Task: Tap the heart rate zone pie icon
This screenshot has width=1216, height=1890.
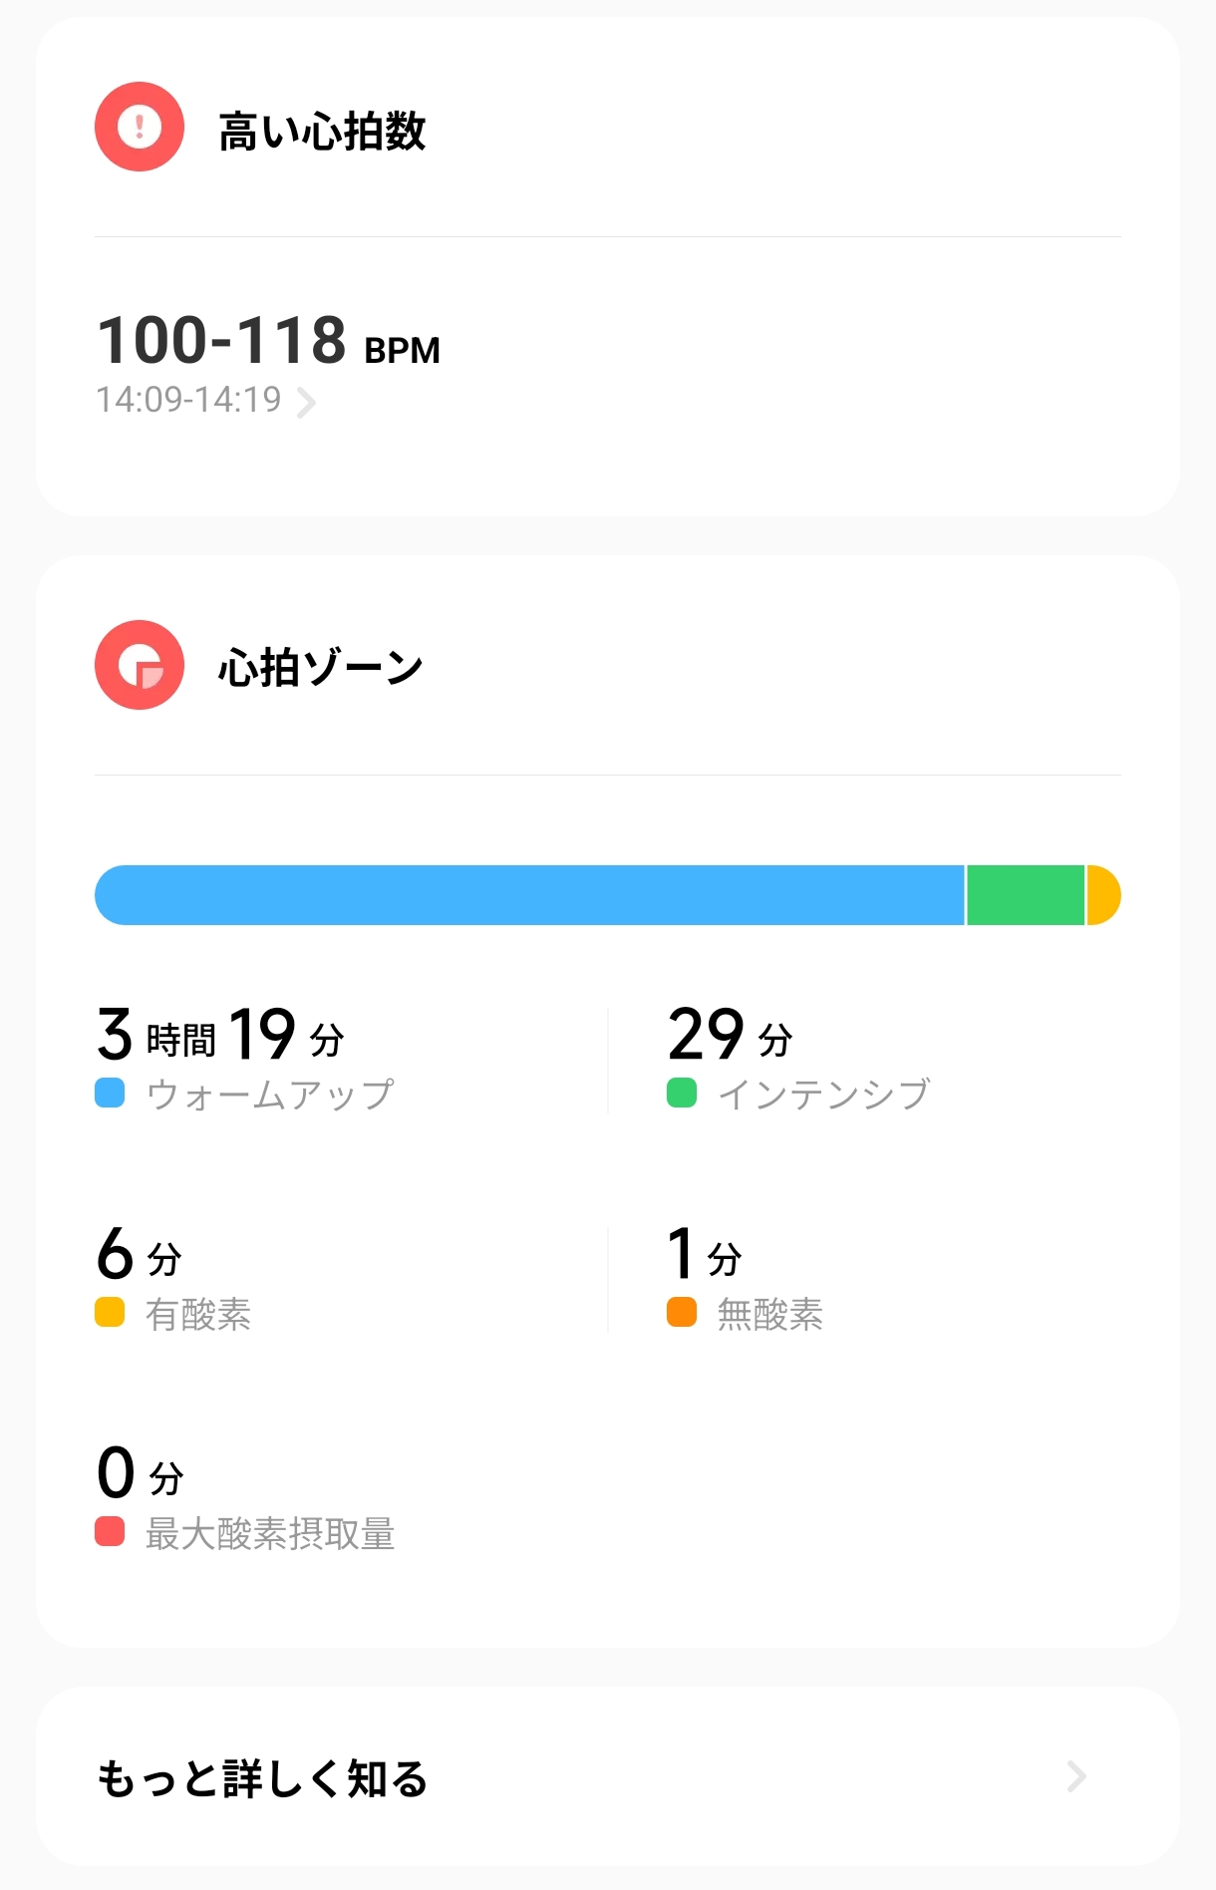Action: point(140,665)
